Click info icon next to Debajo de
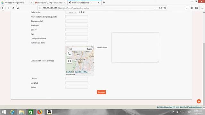 [x=79, y=12]
